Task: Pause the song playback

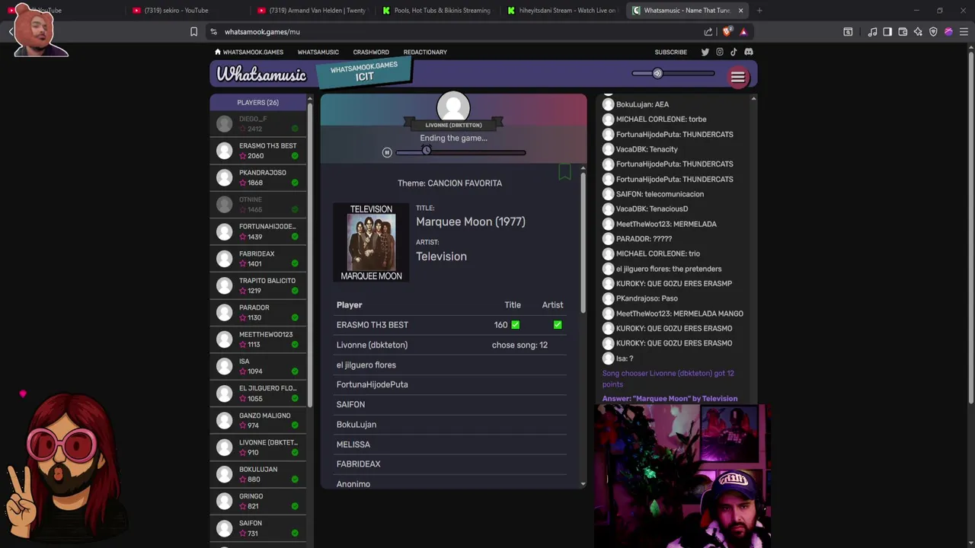Action: [x=387, y=152]
